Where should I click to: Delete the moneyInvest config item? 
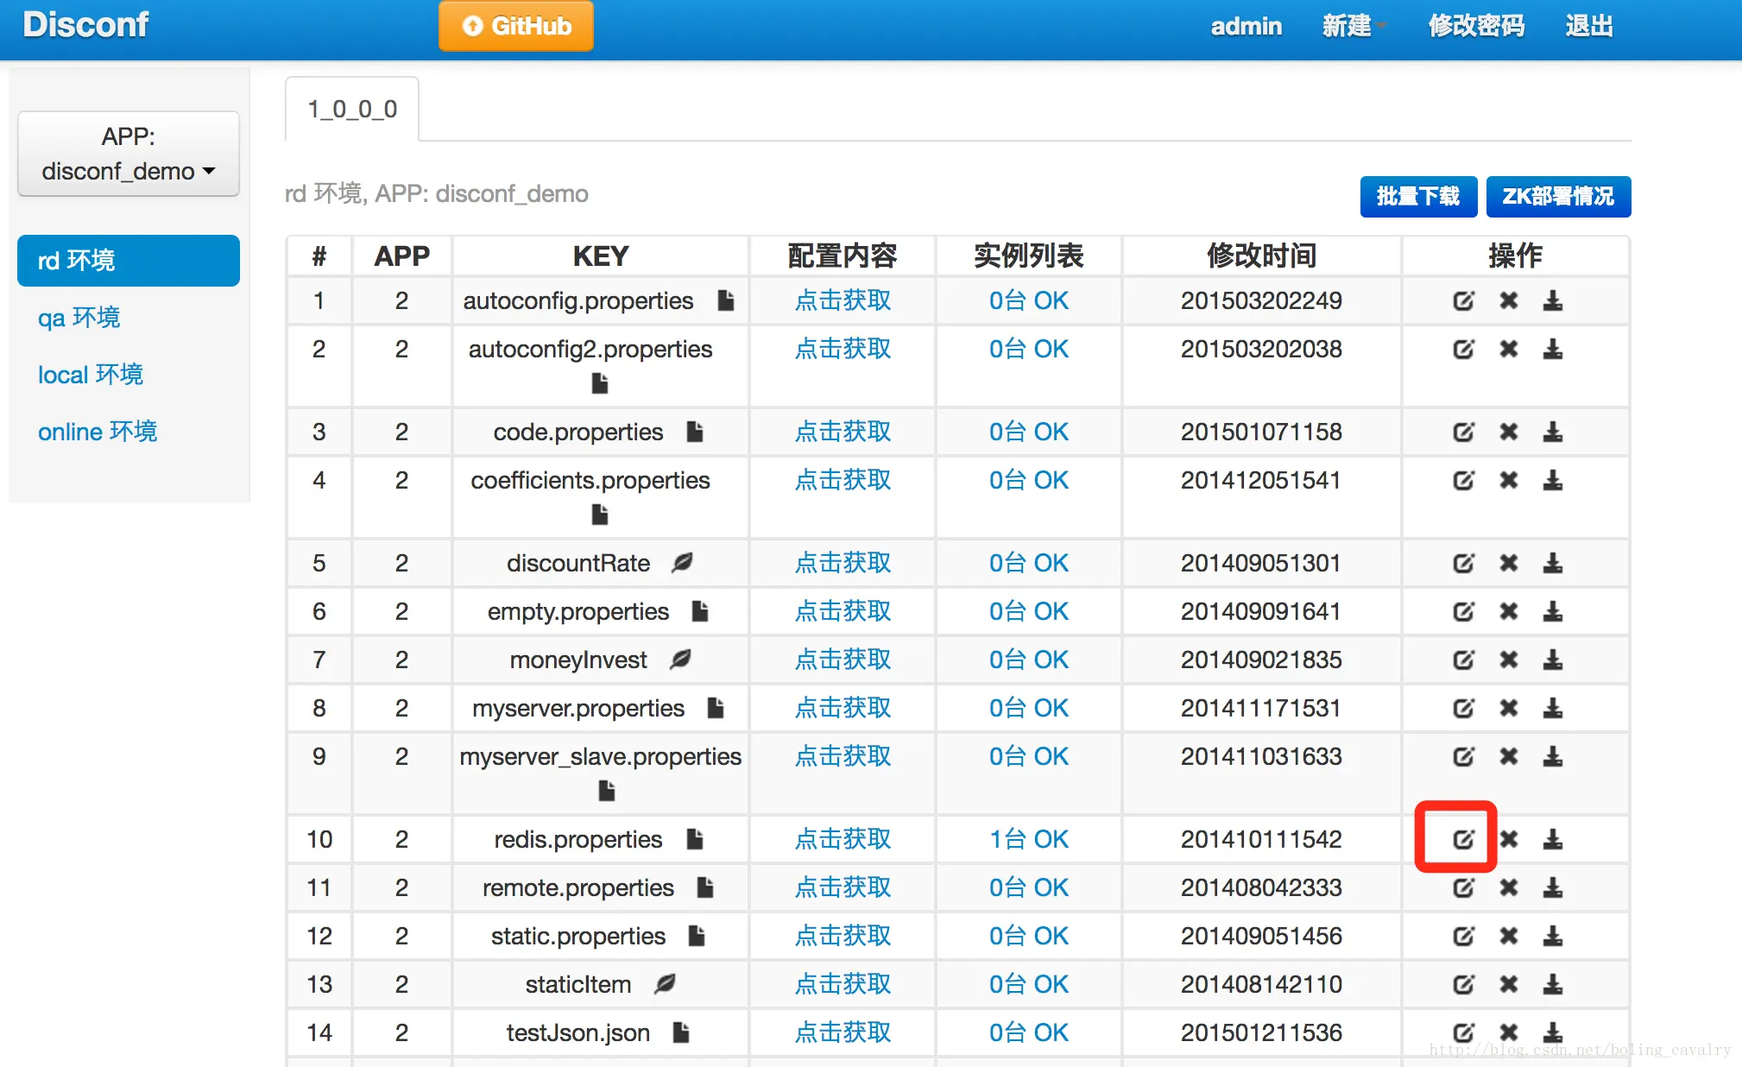coord(1508,660)
